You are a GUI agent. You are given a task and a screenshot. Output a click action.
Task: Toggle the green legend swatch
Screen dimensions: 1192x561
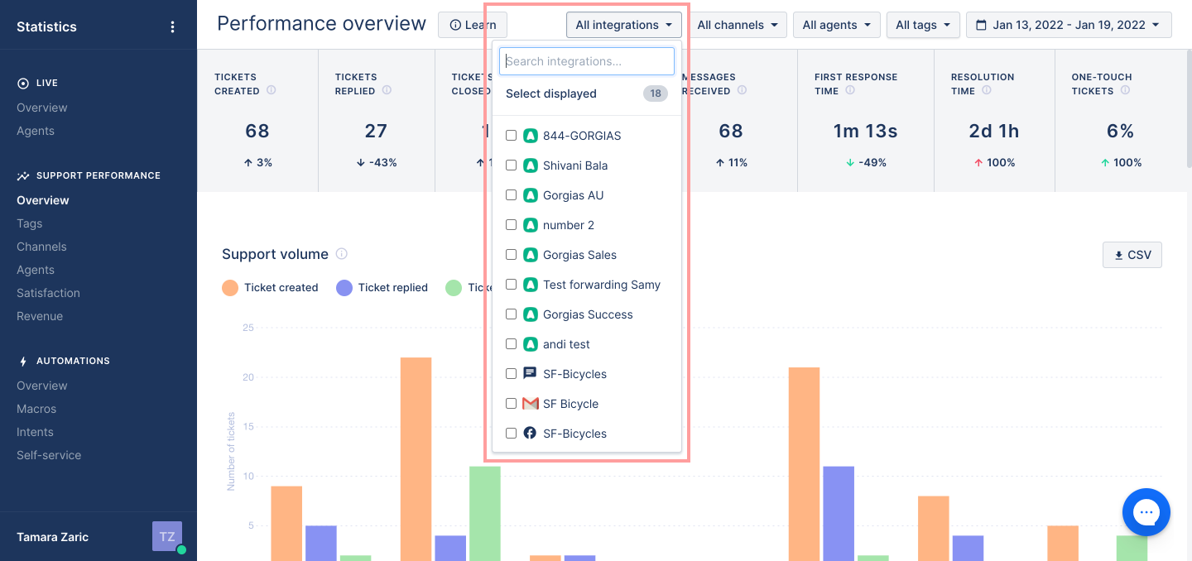click(454, 288)
